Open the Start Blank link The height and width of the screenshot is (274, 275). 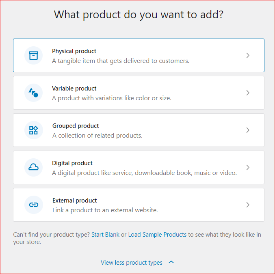[x=105, y=235]
